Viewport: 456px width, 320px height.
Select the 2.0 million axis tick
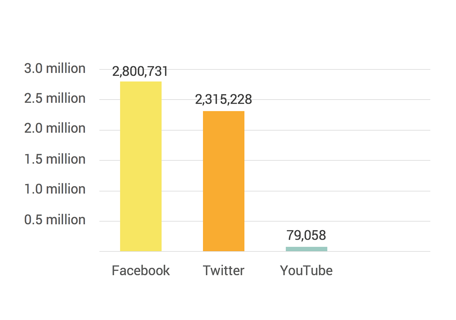(x=55, y=128)
